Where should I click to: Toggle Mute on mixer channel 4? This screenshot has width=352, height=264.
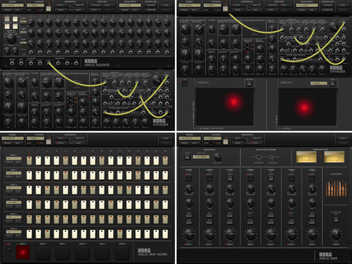click(250, 215)
